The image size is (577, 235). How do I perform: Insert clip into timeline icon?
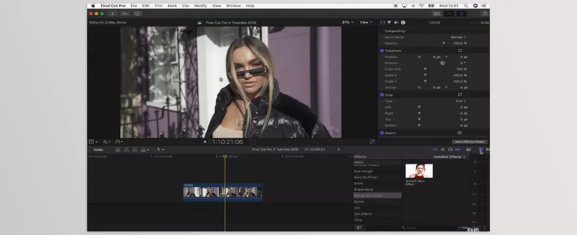pos(126,150)
